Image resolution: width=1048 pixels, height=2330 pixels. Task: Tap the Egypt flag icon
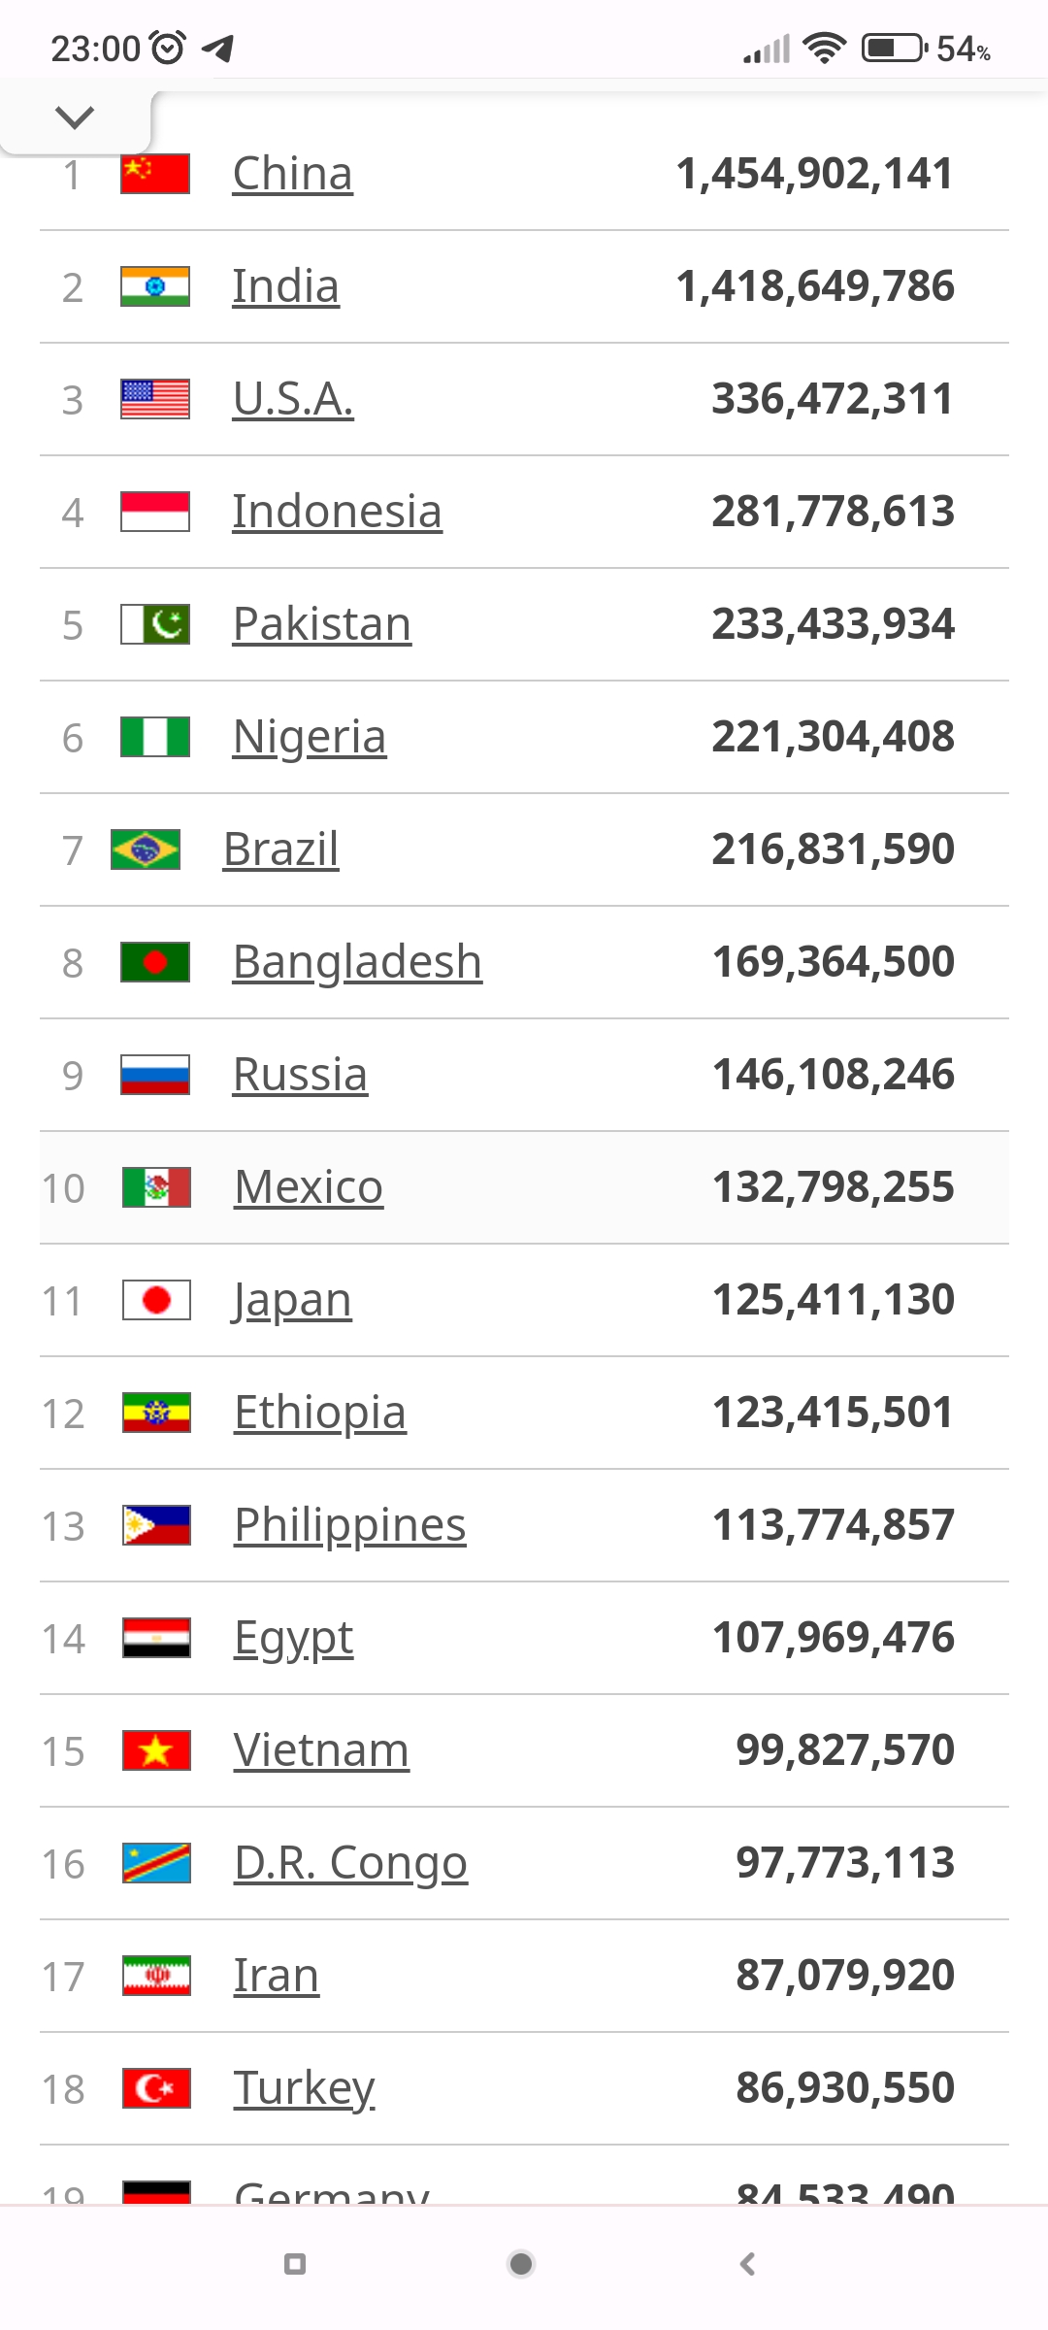click(156, 1638)
